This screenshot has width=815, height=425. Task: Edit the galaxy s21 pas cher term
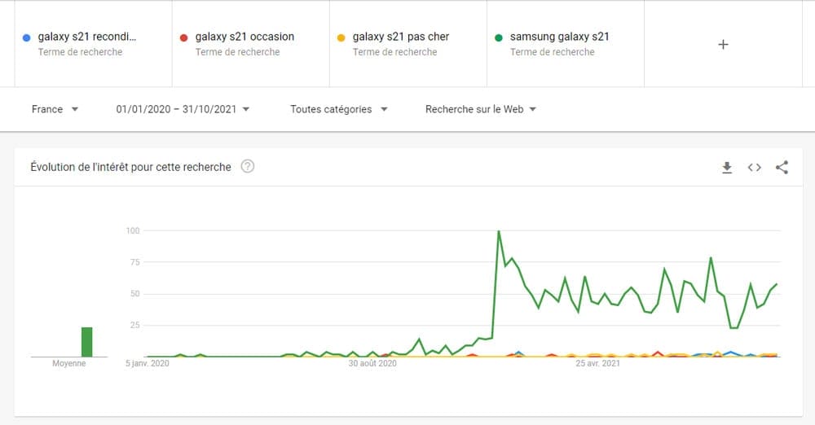click(x=401, y=37)
